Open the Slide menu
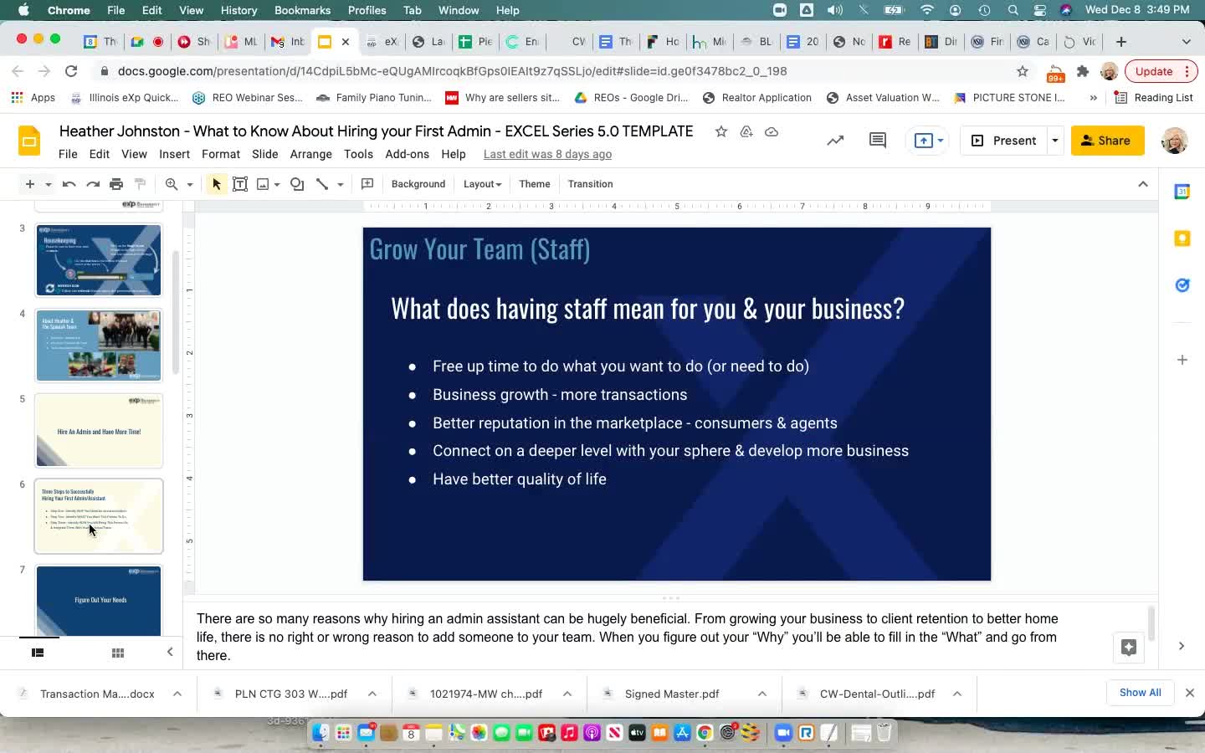The height and width of the screenshot is (753, 1205). point(264,154)
